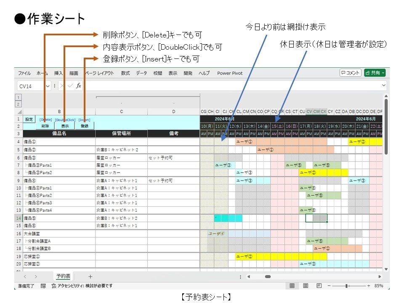Viewport: 404px width, 303px height.
Task: Open the formula bar expand chevron
Action: [x=383, y=85]
